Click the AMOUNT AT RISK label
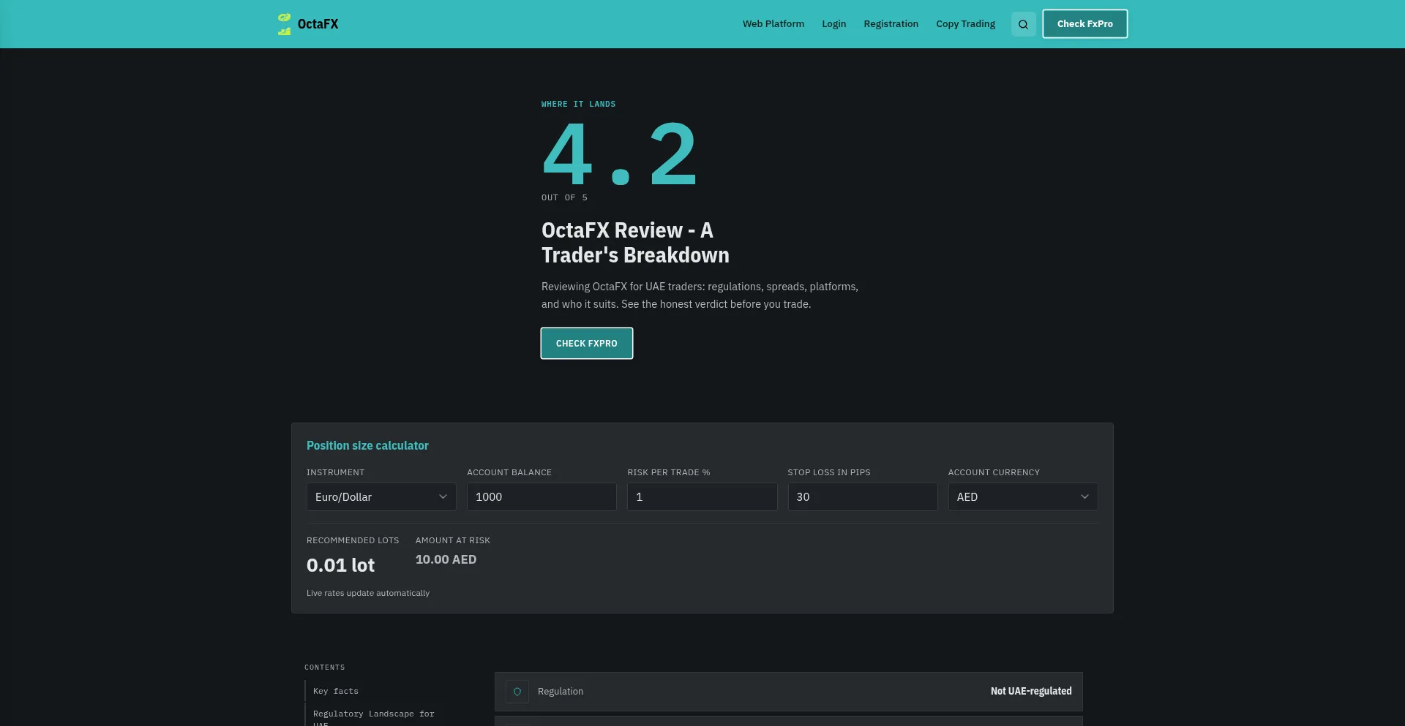Viewport: 1405px width, 726px height. pos(453,540)
